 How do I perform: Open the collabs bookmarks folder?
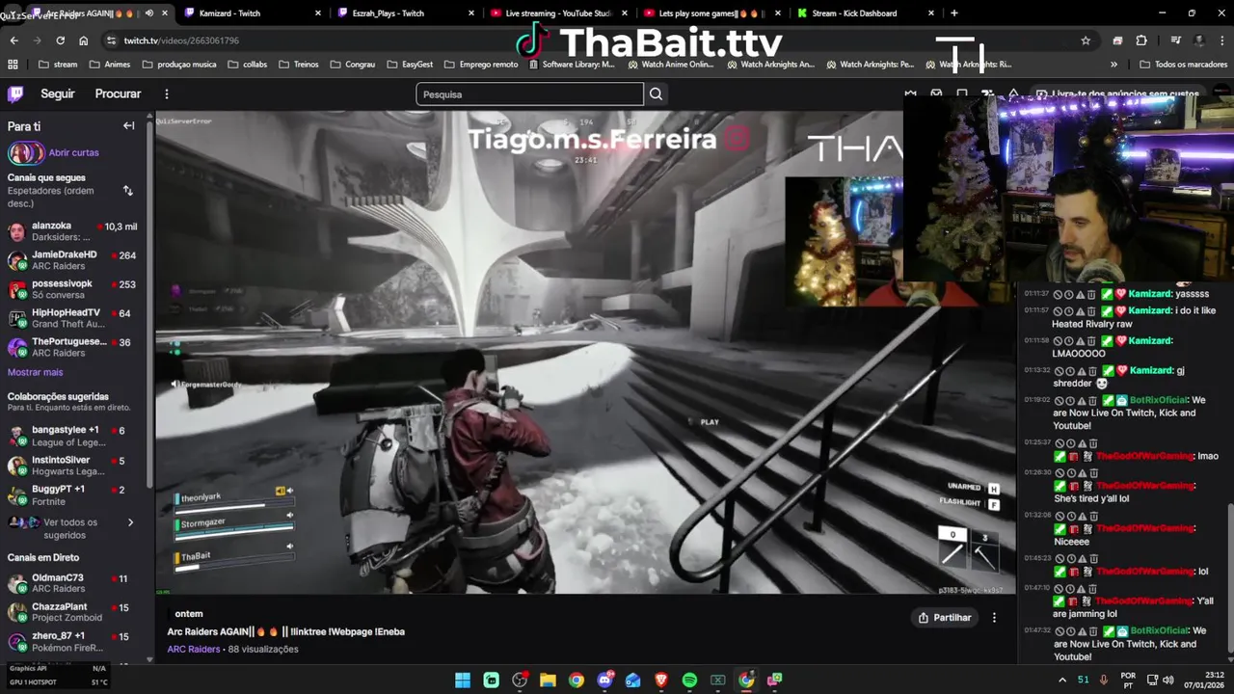click(248, 65)
